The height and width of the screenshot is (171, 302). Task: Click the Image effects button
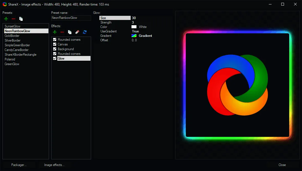(55, 165)
